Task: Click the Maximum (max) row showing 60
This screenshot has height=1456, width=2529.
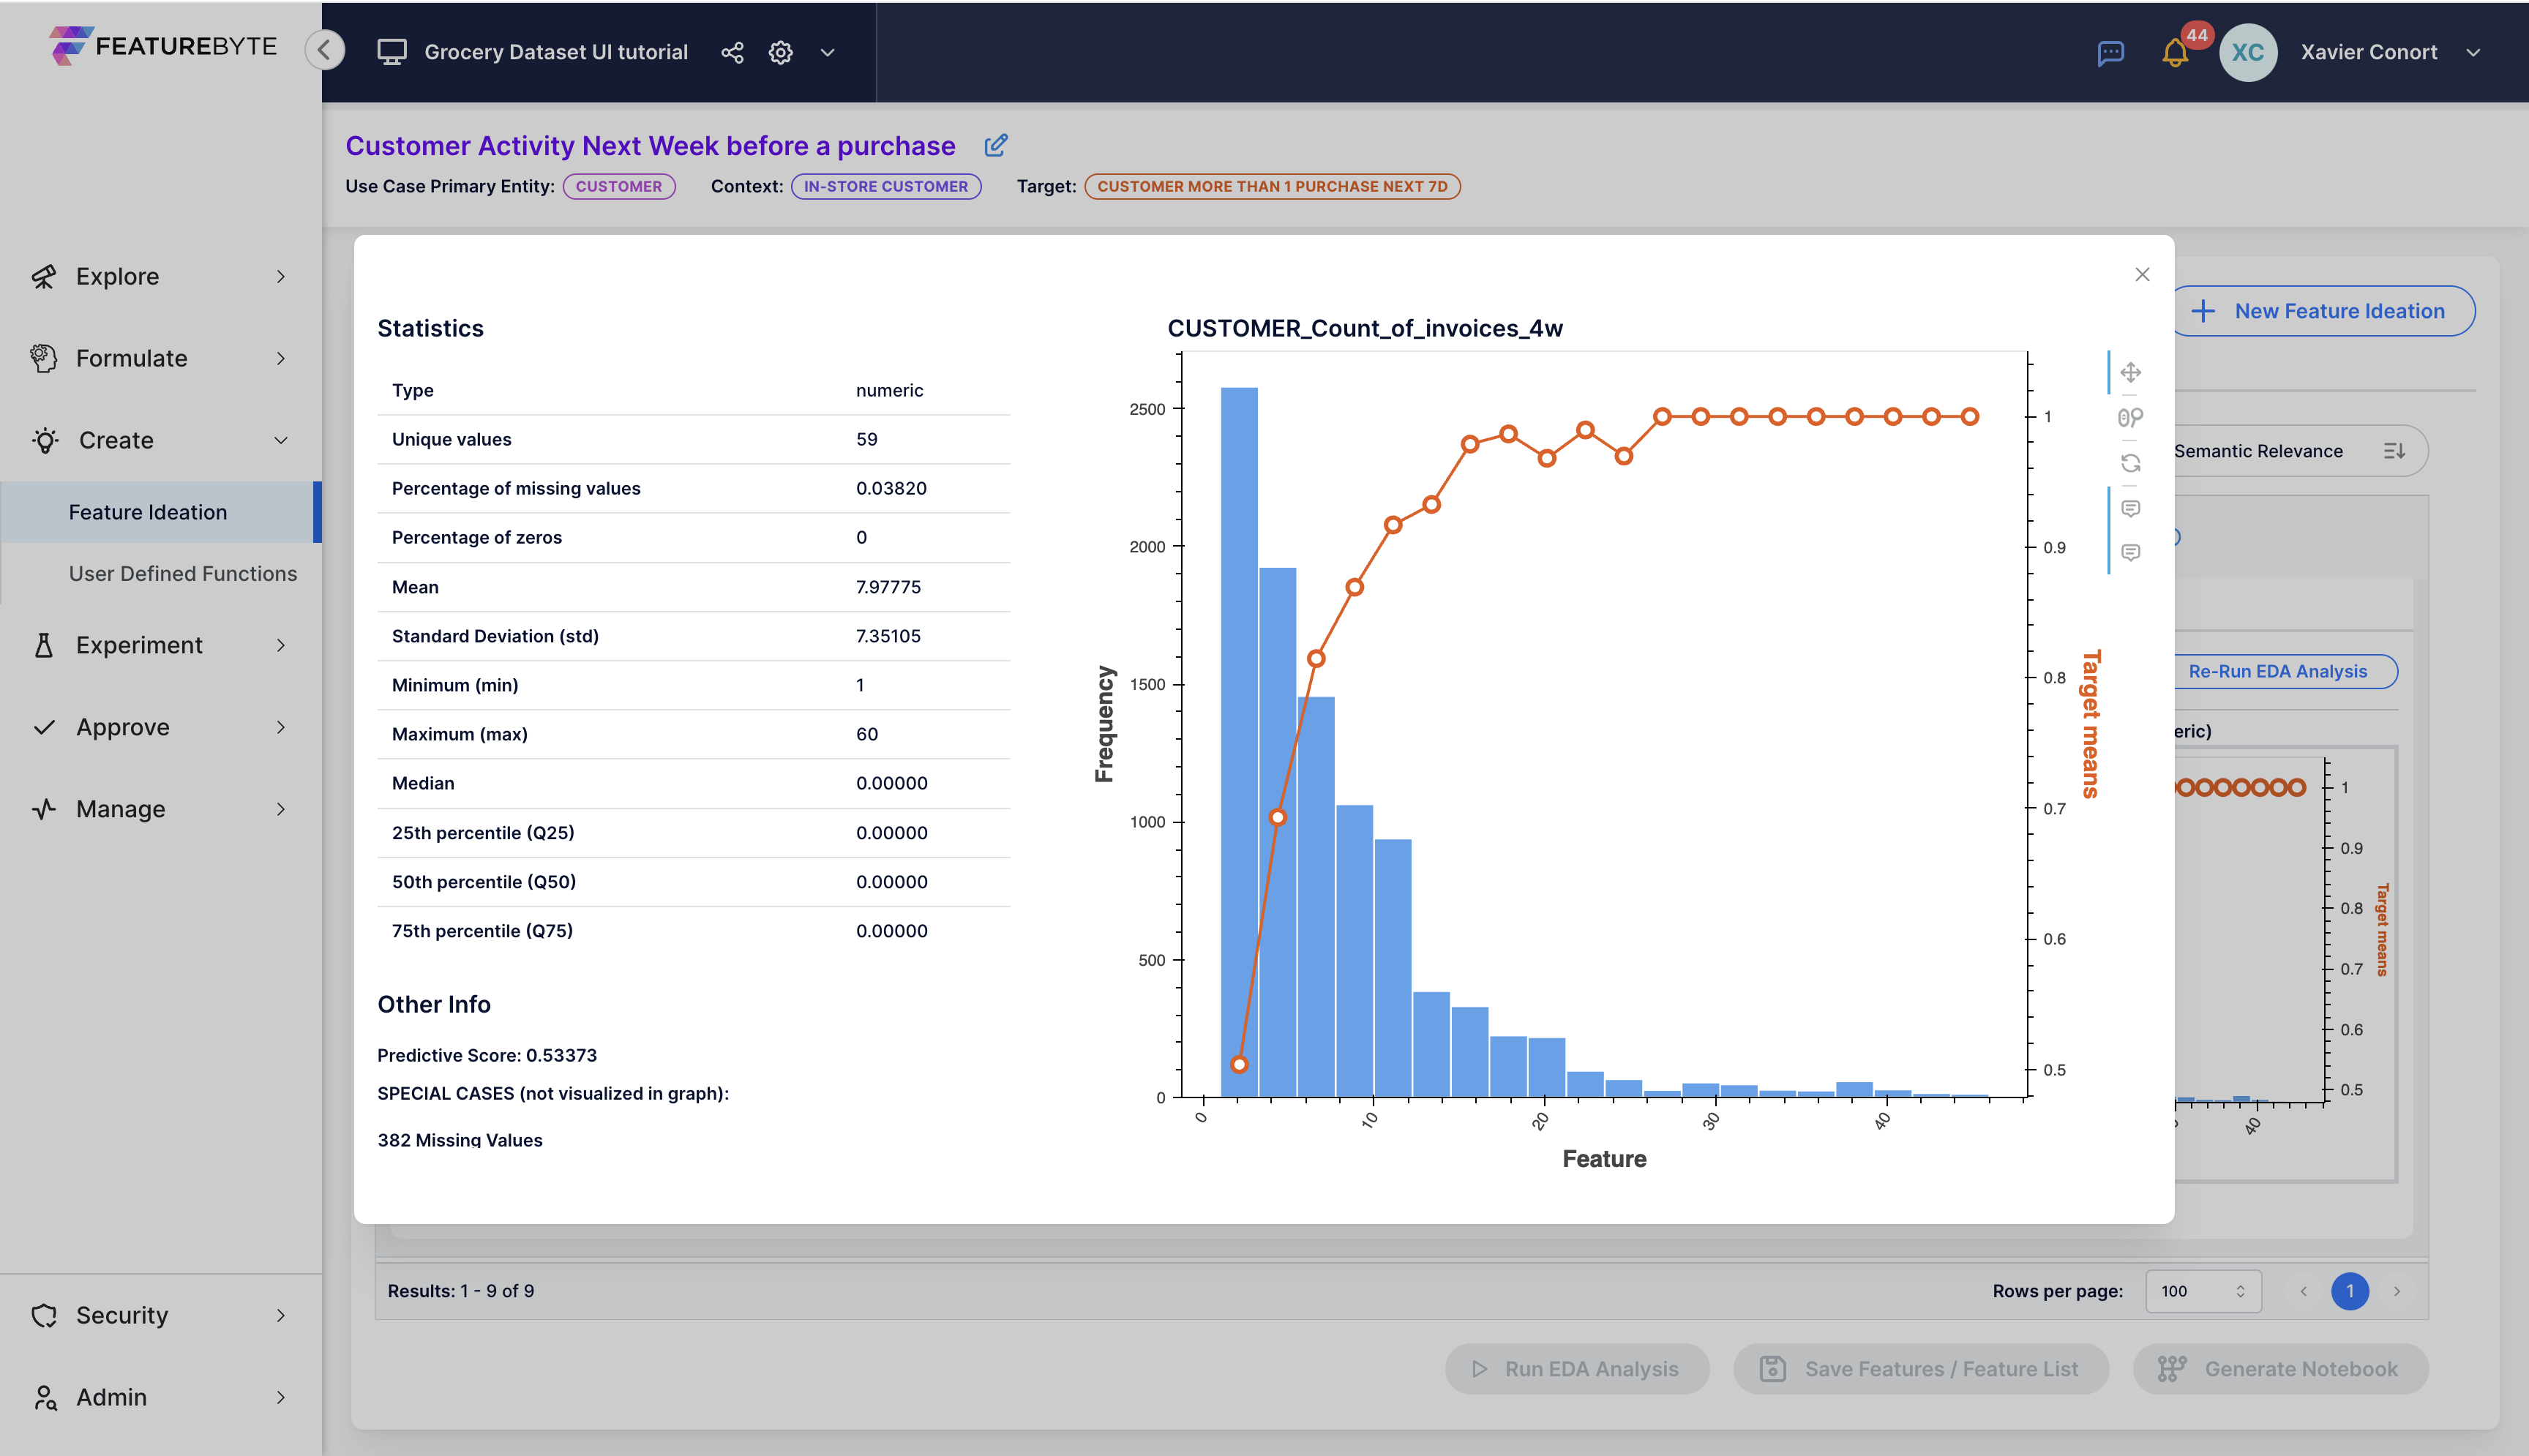Action: click(693, 735)
